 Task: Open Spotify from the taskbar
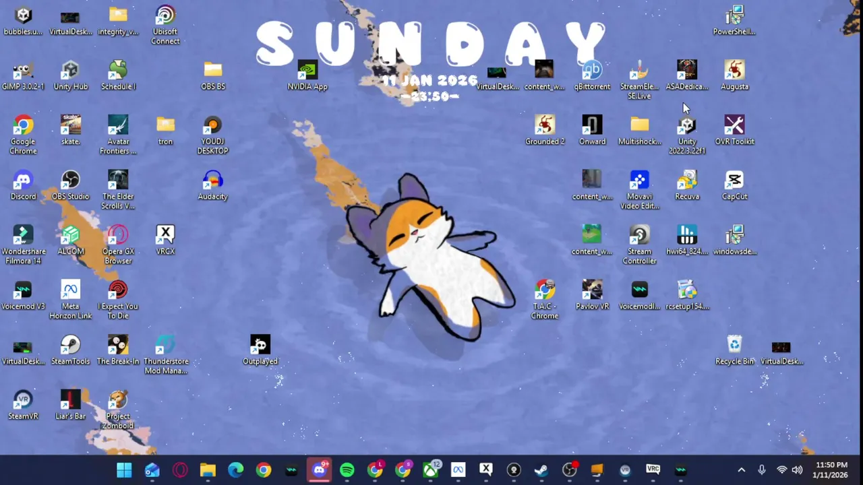347,470
